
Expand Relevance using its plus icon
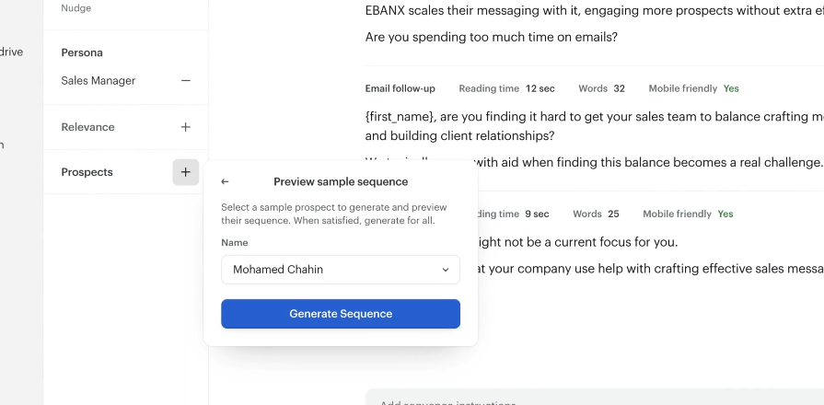(186, 127)
